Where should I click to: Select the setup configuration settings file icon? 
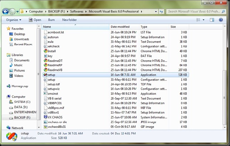tap(45, 80)
